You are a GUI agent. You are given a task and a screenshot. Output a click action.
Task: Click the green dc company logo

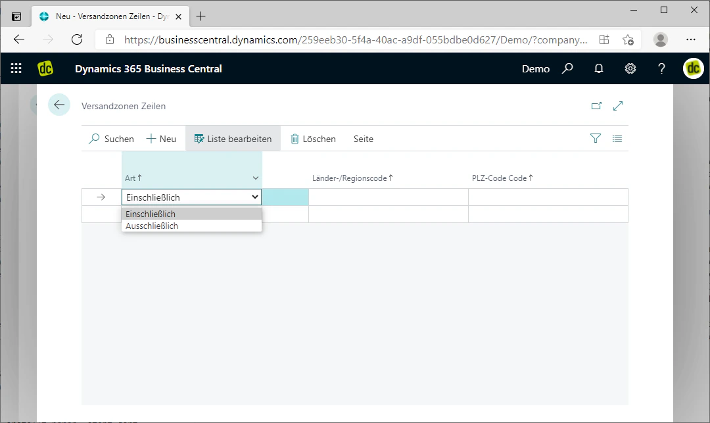45,68
